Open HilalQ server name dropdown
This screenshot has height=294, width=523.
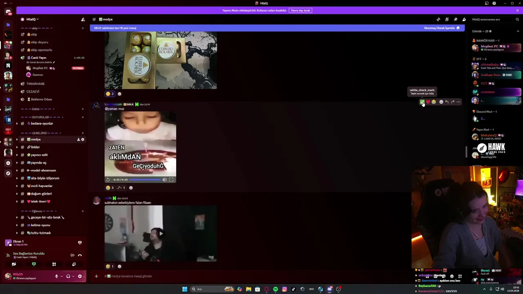[x=33, y=19]
